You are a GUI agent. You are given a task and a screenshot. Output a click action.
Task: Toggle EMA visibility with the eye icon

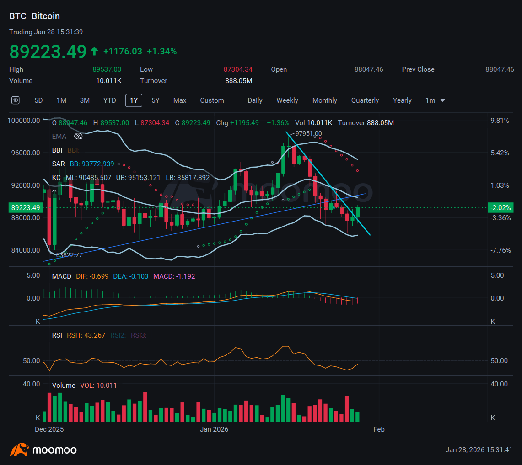78,136
